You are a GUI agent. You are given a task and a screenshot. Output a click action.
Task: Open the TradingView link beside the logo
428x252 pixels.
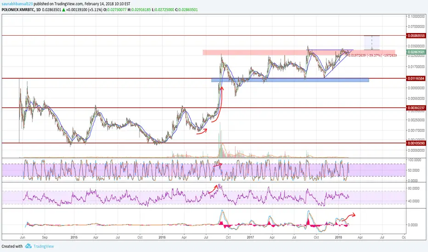tap(44, 247)
